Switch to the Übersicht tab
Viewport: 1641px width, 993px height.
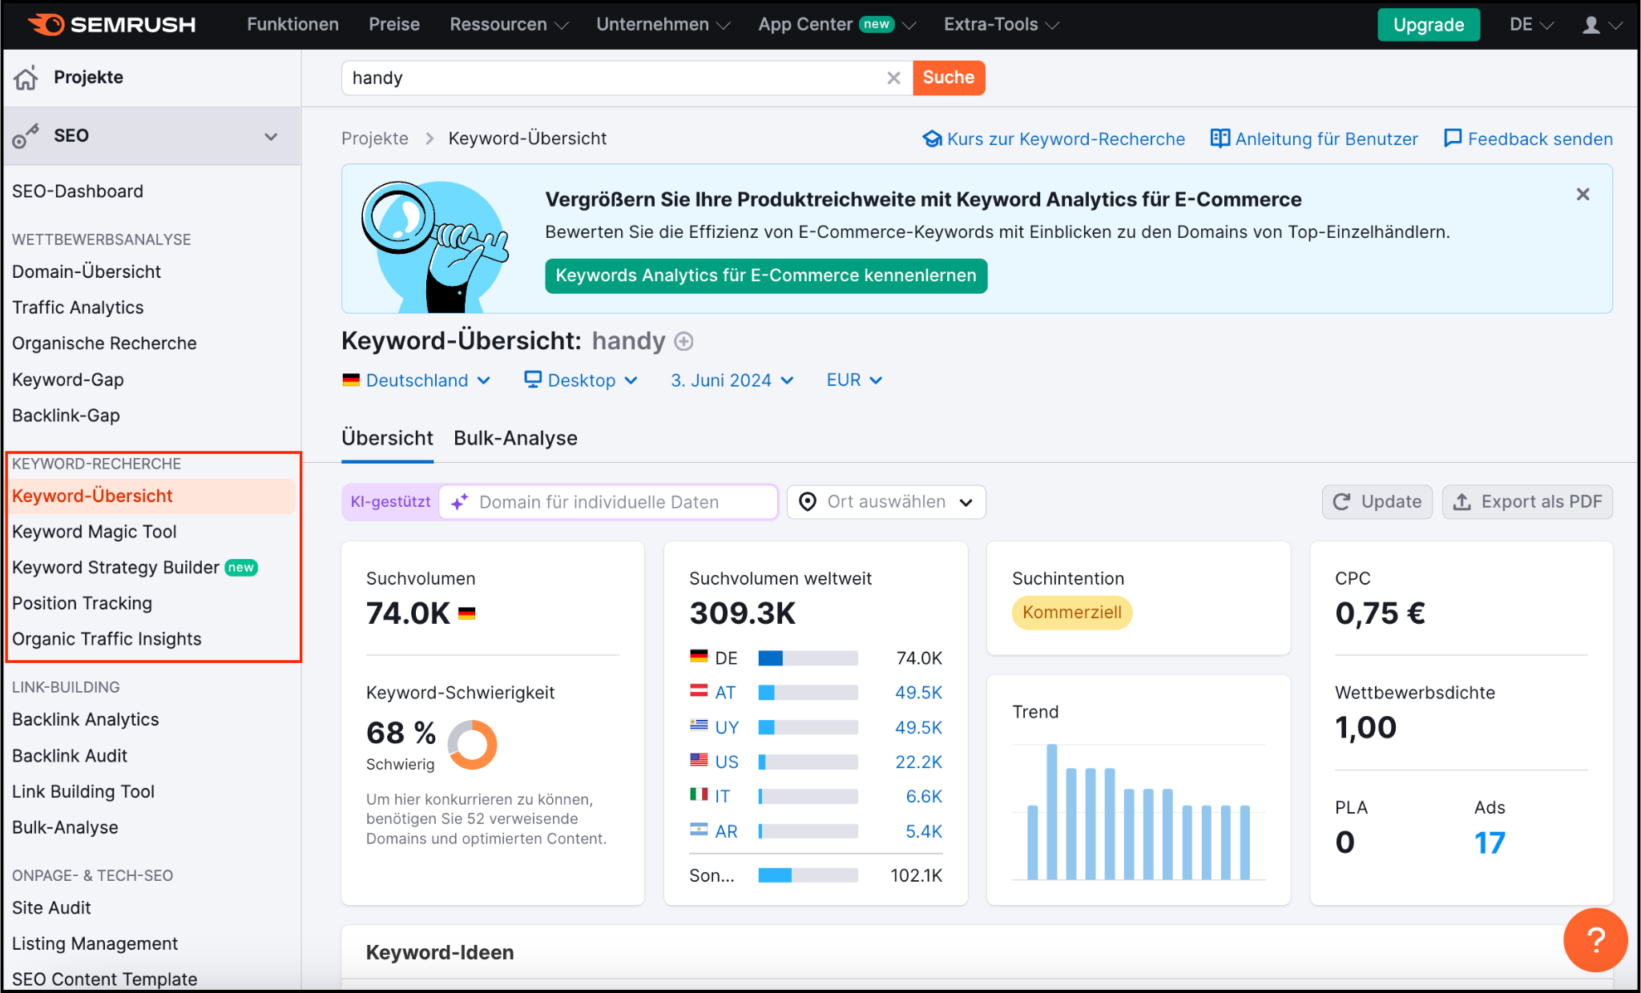tap(387, 438)
